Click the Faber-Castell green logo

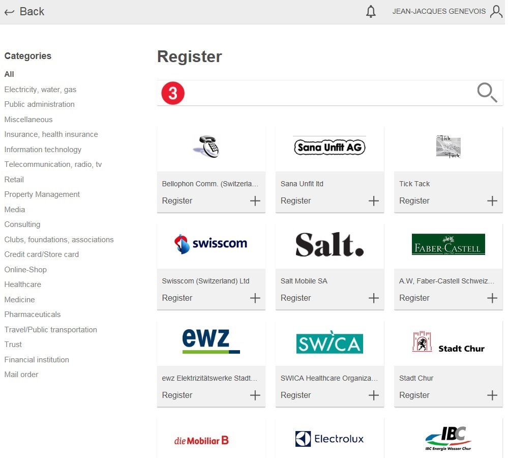tap(449, 244)
